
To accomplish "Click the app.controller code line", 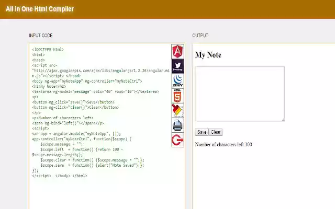I will (x=82, y=139).
